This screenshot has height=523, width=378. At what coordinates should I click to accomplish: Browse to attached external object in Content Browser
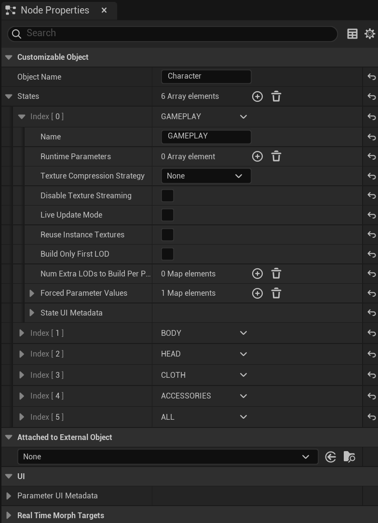click(349, 456)
